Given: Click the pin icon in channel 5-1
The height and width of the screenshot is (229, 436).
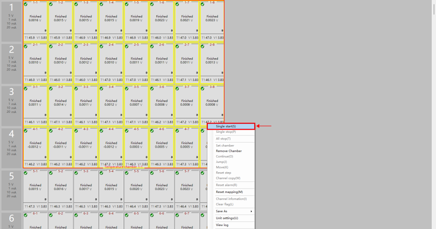Looking at the screenshot, I should coord(46,199).
